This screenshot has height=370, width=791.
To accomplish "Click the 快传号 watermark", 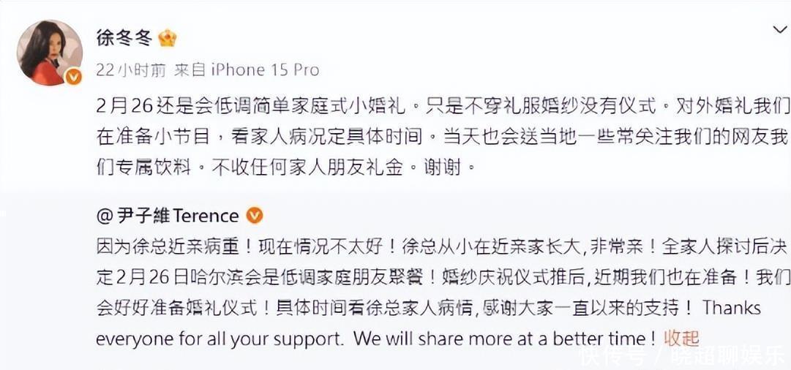I will 612,357.
